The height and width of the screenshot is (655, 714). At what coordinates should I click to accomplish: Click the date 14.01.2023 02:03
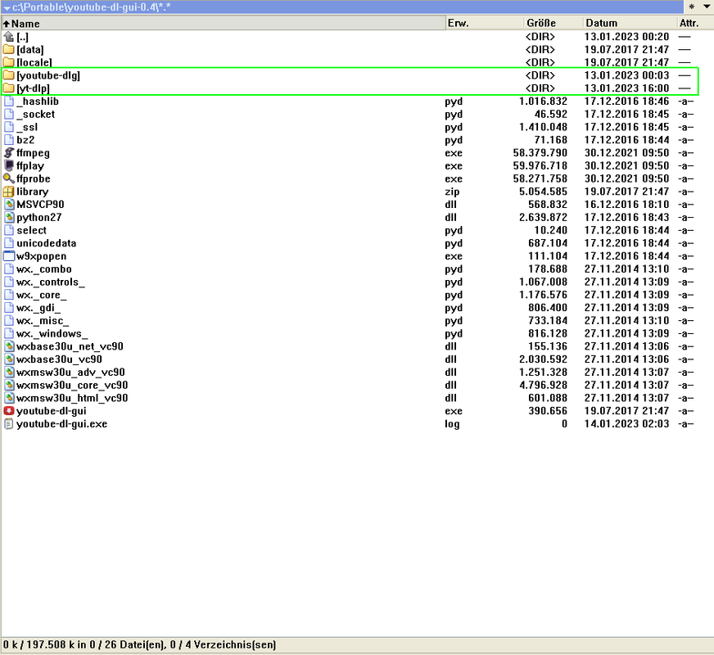pos(626,424)
